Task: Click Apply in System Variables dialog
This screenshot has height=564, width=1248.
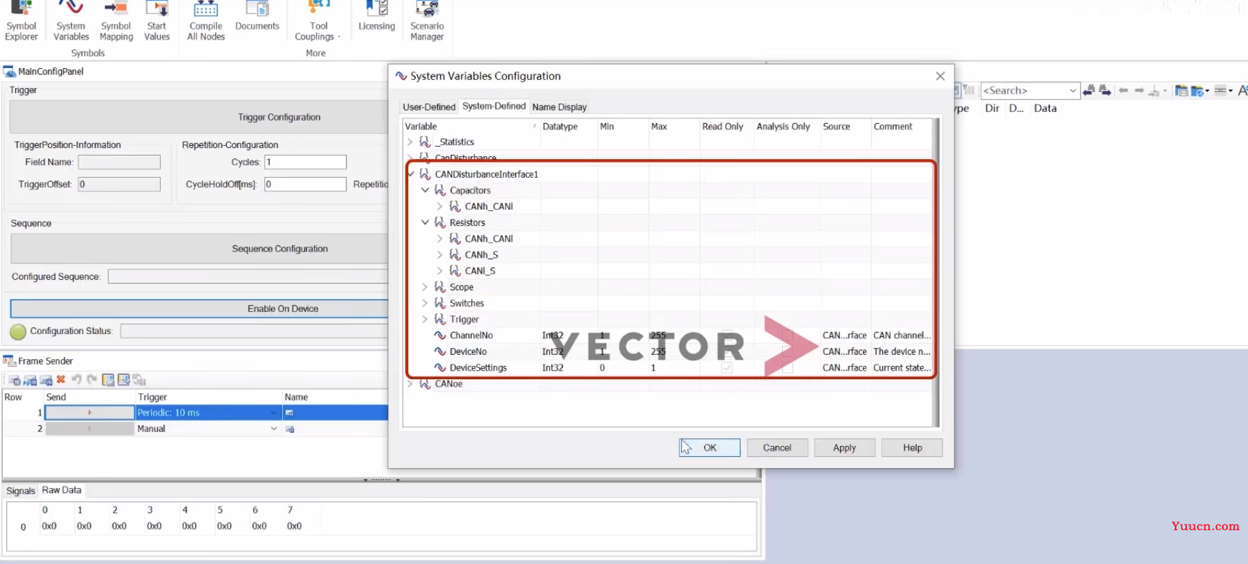Action: [845, 448]
